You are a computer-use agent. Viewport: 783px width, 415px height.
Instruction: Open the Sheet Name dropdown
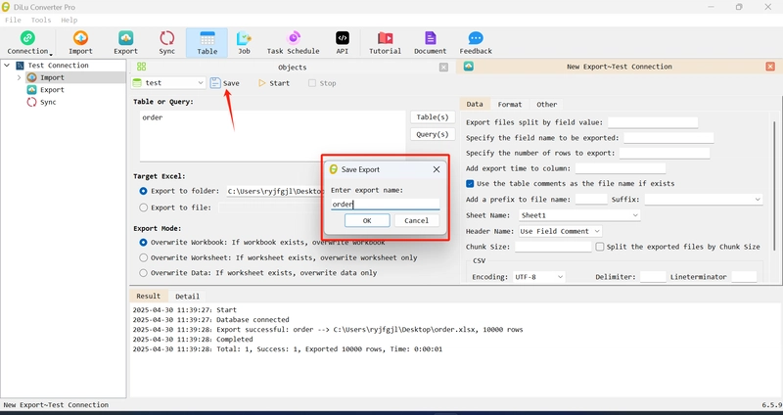coord(579,215)
